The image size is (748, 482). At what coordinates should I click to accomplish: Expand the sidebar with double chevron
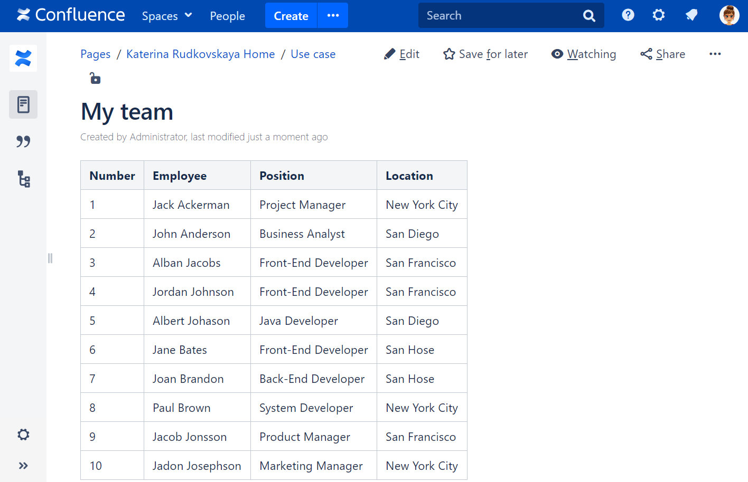23,466
